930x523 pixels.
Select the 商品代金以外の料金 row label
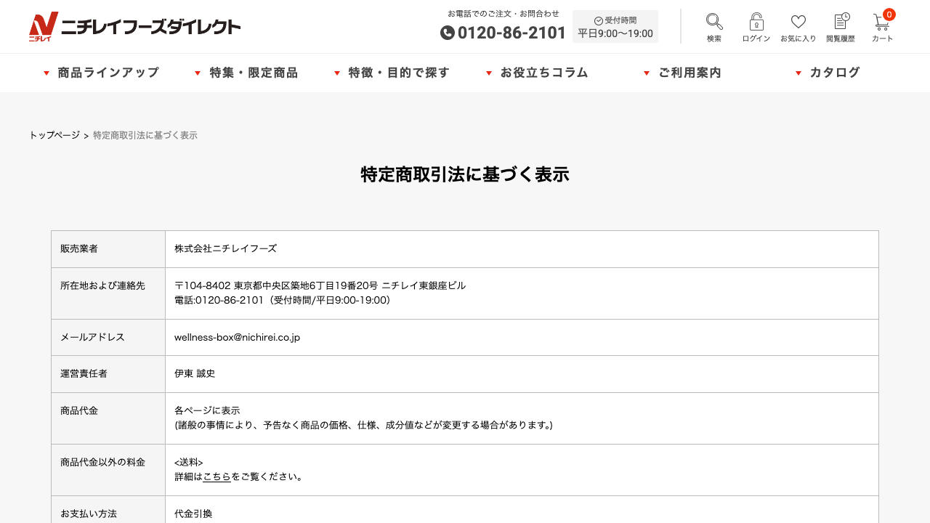[x=102, y=462]
